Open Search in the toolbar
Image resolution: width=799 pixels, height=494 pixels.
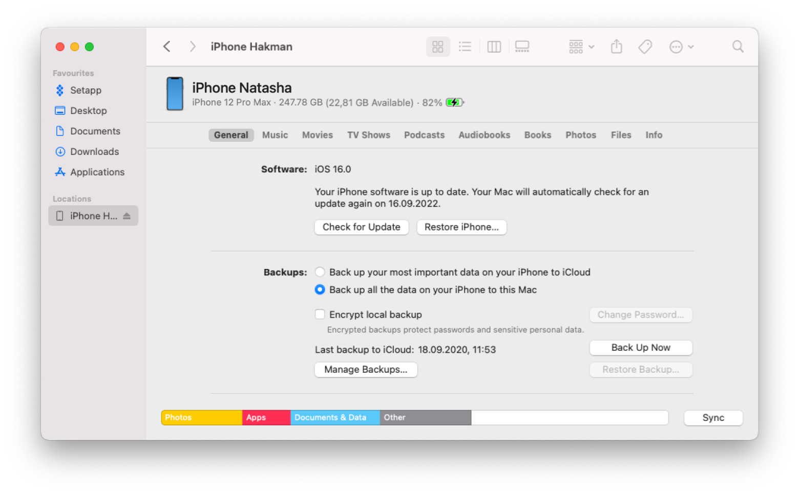[x=738, y=47]
